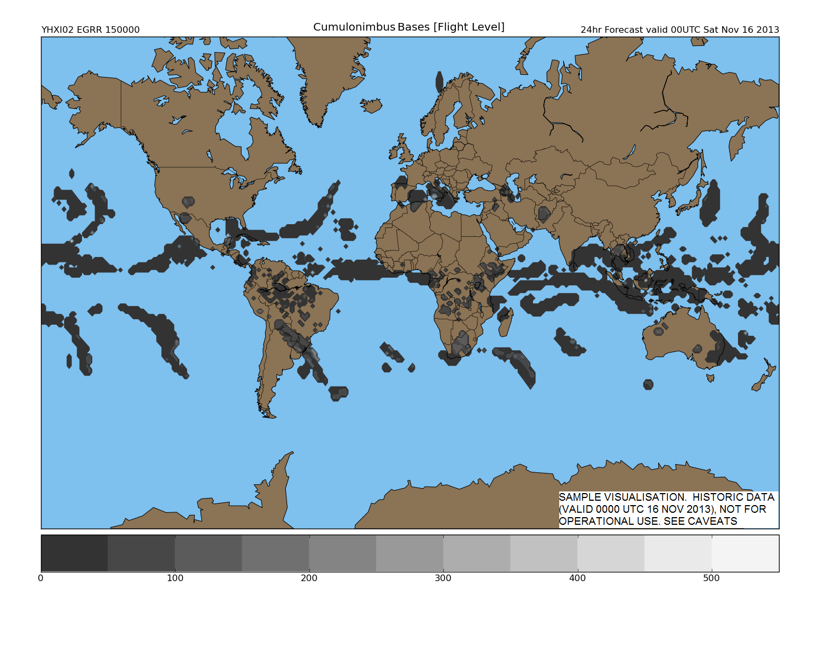Click the '500' tick label under colorbar
Screen dimensions: 820x656
(x=711, y=578)
